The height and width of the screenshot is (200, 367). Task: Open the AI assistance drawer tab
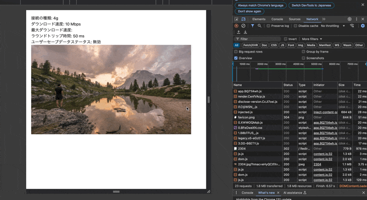pos(295,193)
